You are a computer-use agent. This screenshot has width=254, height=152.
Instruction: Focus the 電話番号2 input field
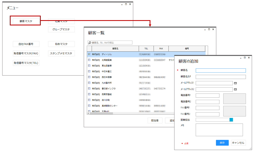pos(207,102)
